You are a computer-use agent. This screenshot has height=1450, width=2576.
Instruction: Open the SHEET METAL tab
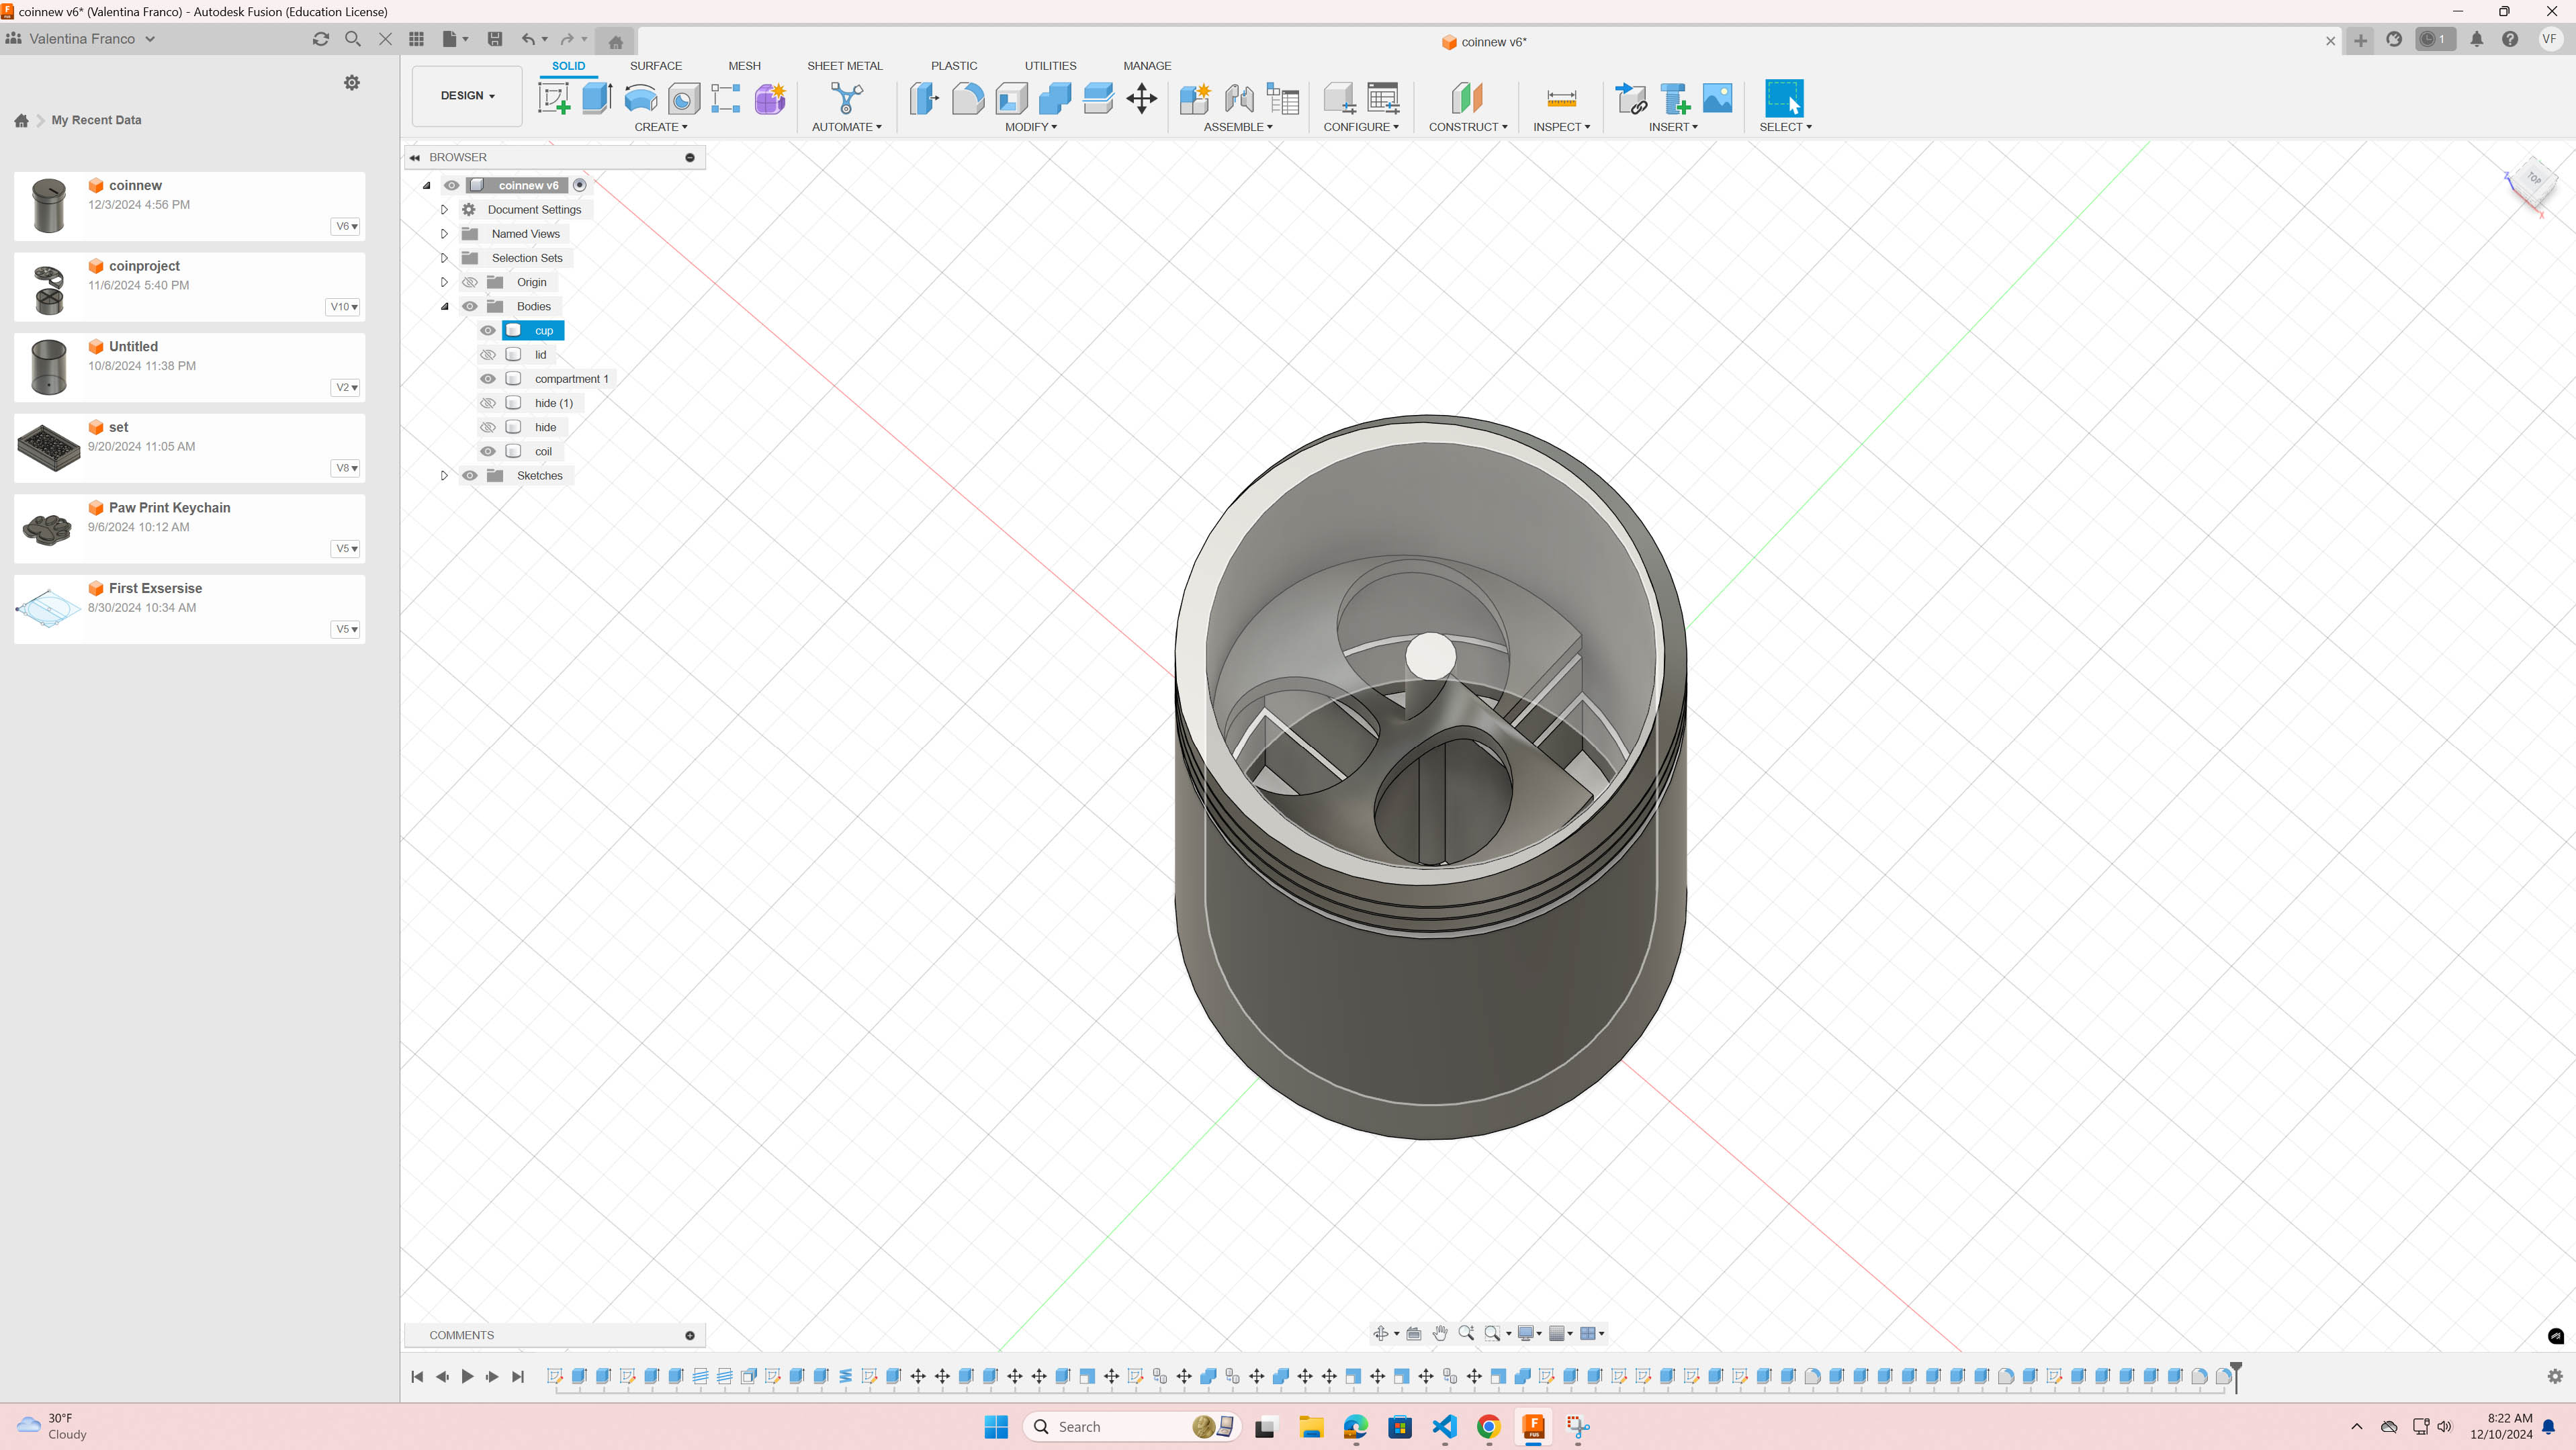[x=844, y=66]
